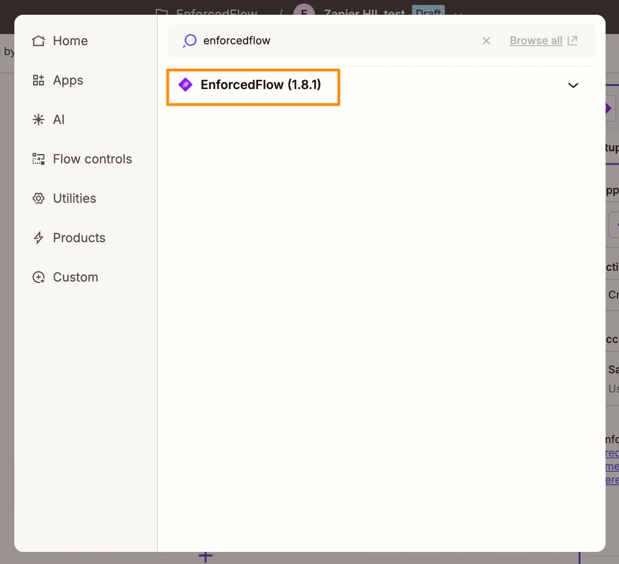Select the EnforcedFlow (1.8.1) result
The width and height of the screenshot is (619, 564).
(x=260, y=85)
